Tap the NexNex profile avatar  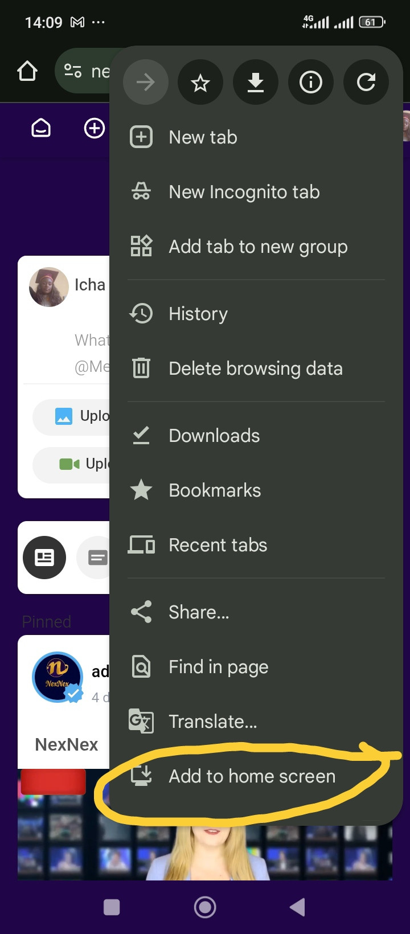coord(58,677)
